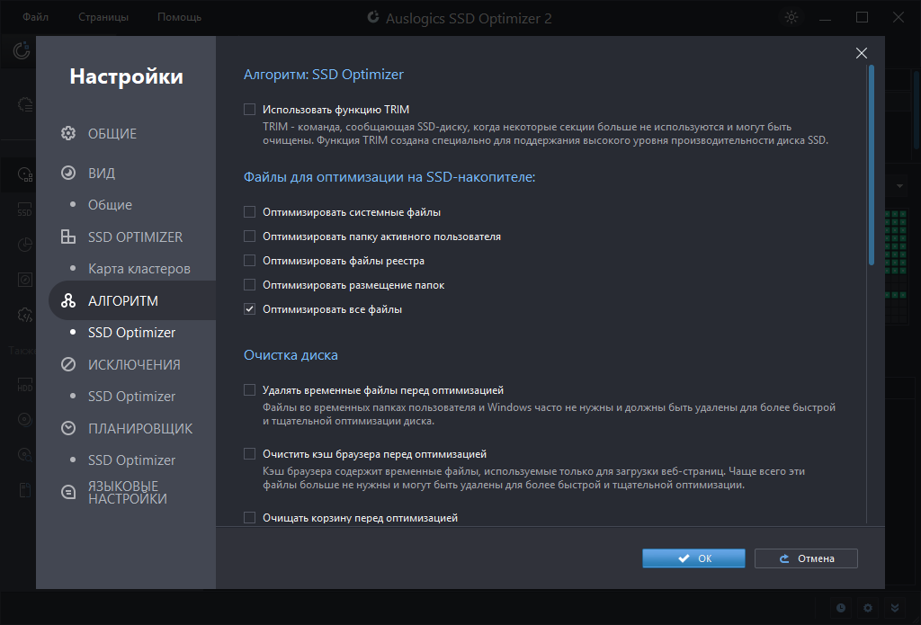Click the АЛГОРИТМ section icon

tap(68, 300)
